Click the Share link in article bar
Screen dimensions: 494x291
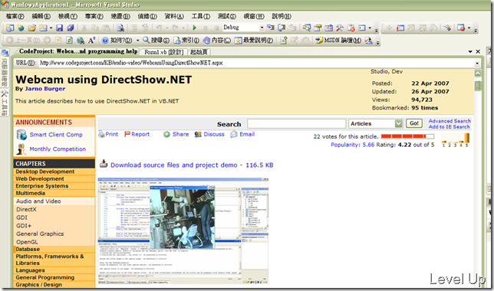[x=176, y=134]
